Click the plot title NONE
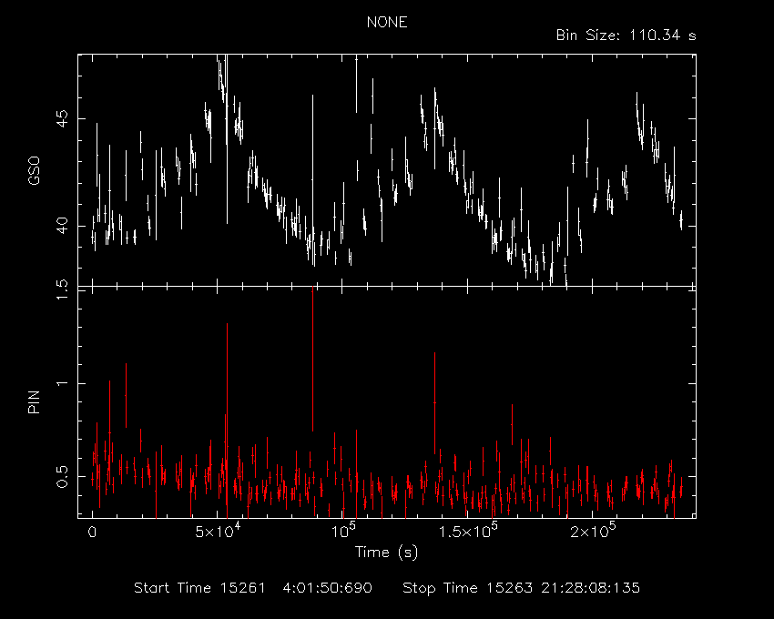The width and height of the screenshot is (774, 619). point(387,22)
